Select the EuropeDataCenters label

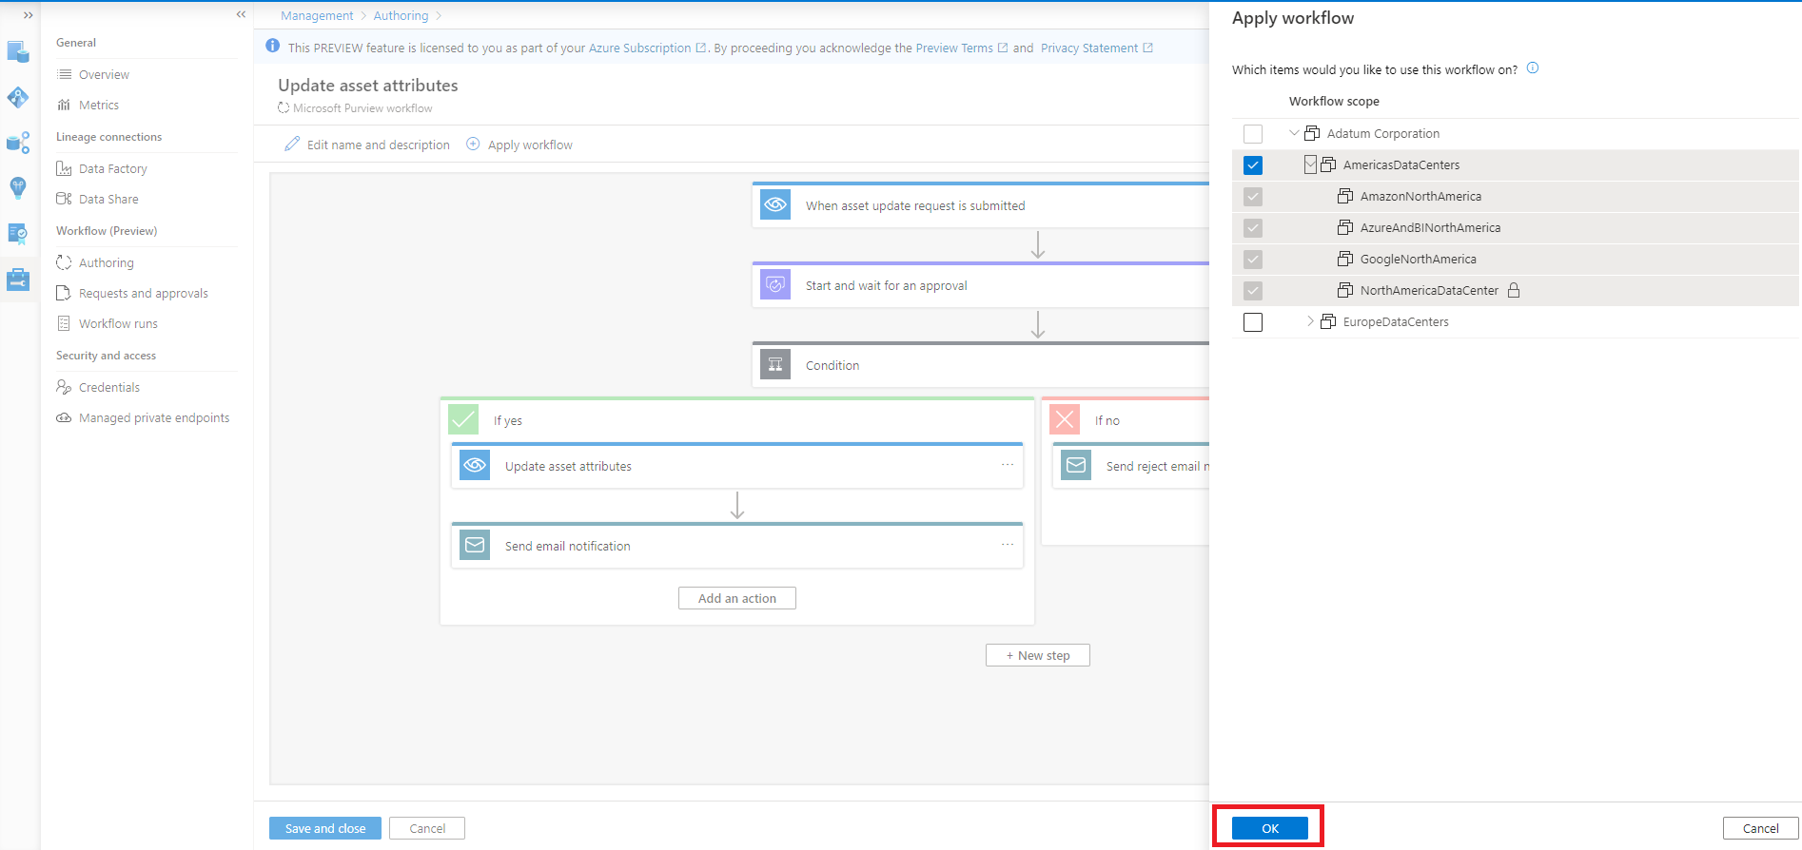(1396, 321)
